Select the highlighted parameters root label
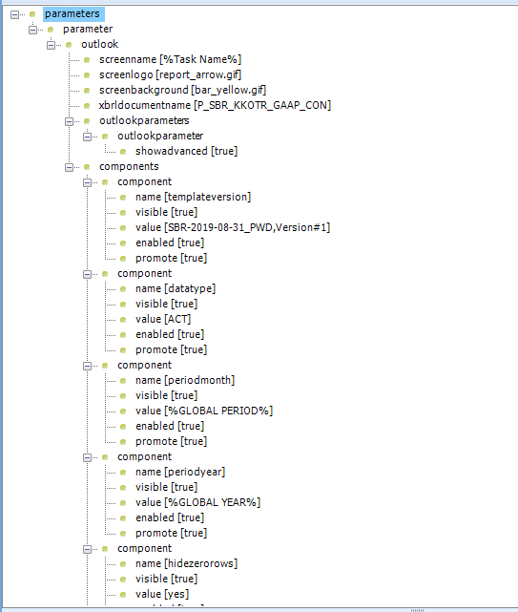 [x=73, y=14]
